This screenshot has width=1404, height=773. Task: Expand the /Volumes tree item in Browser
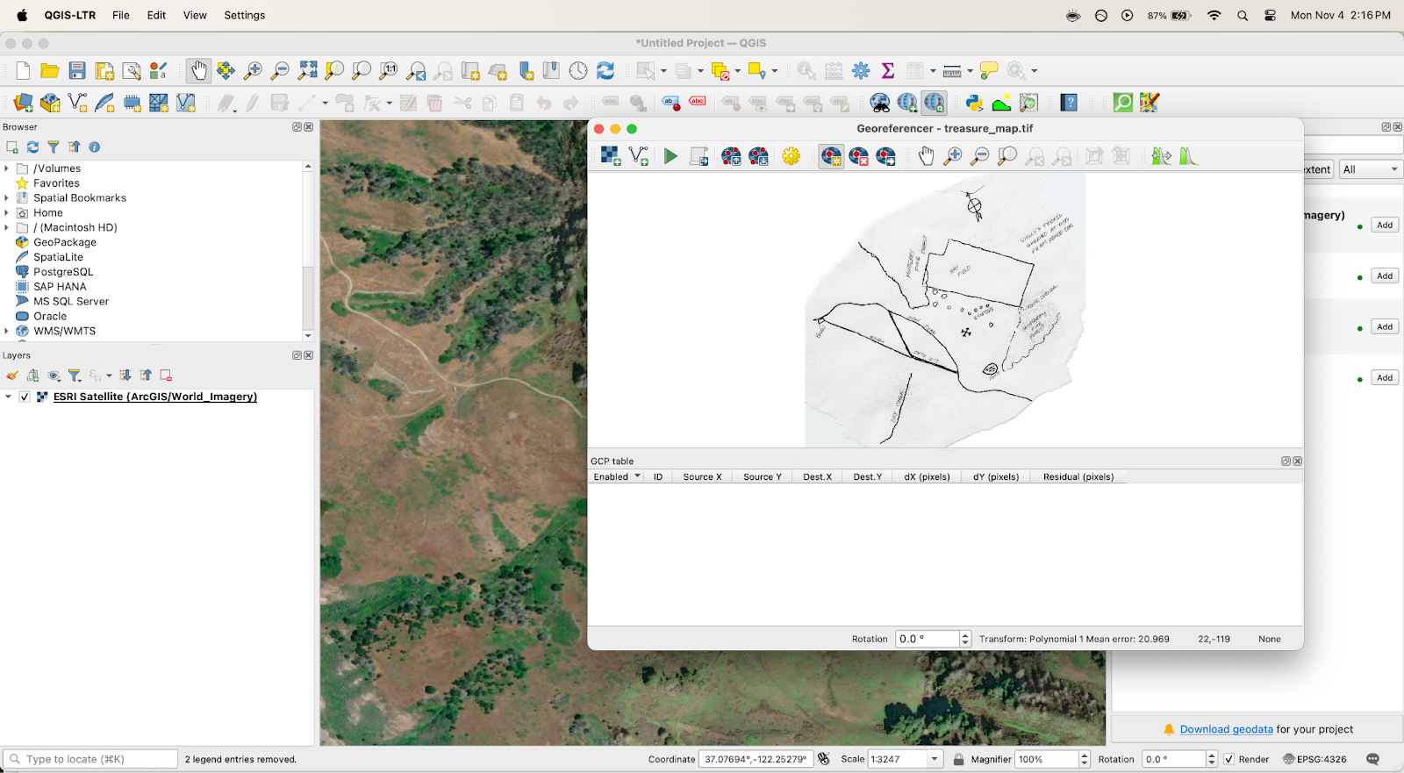pyautogui.click(x=7, y=168)
